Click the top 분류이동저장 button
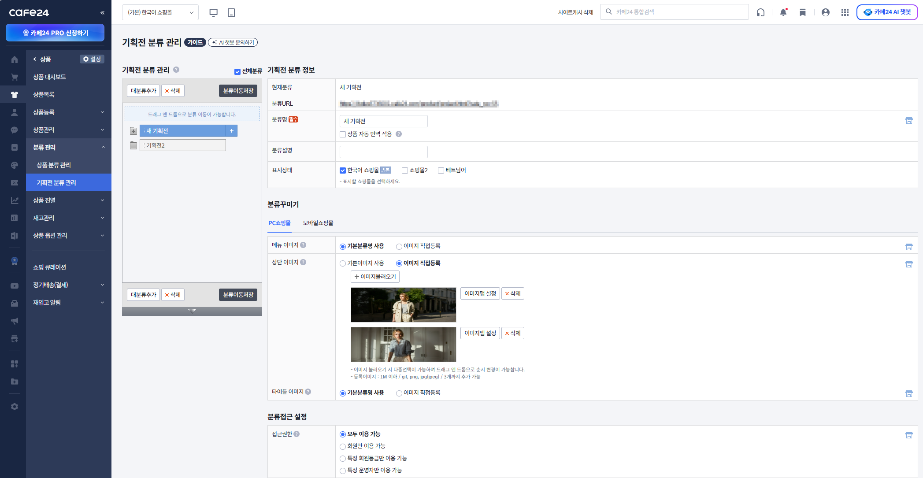Image resolution: width=923 pixels, height=478 pixels. tap(238, 91)
